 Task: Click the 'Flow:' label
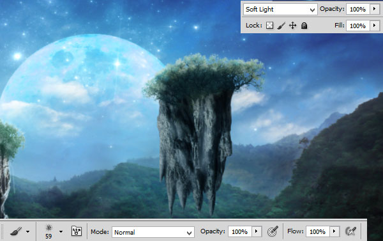point(296,231)
